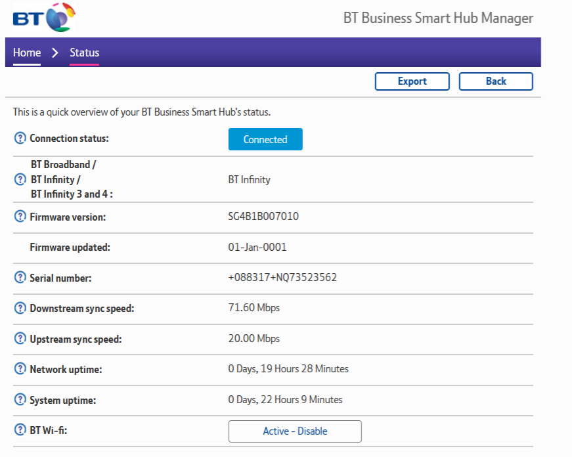This screenshot has width=572, height=457.
Task: Click help icon for Firmware version
Action: pos(20,217)
